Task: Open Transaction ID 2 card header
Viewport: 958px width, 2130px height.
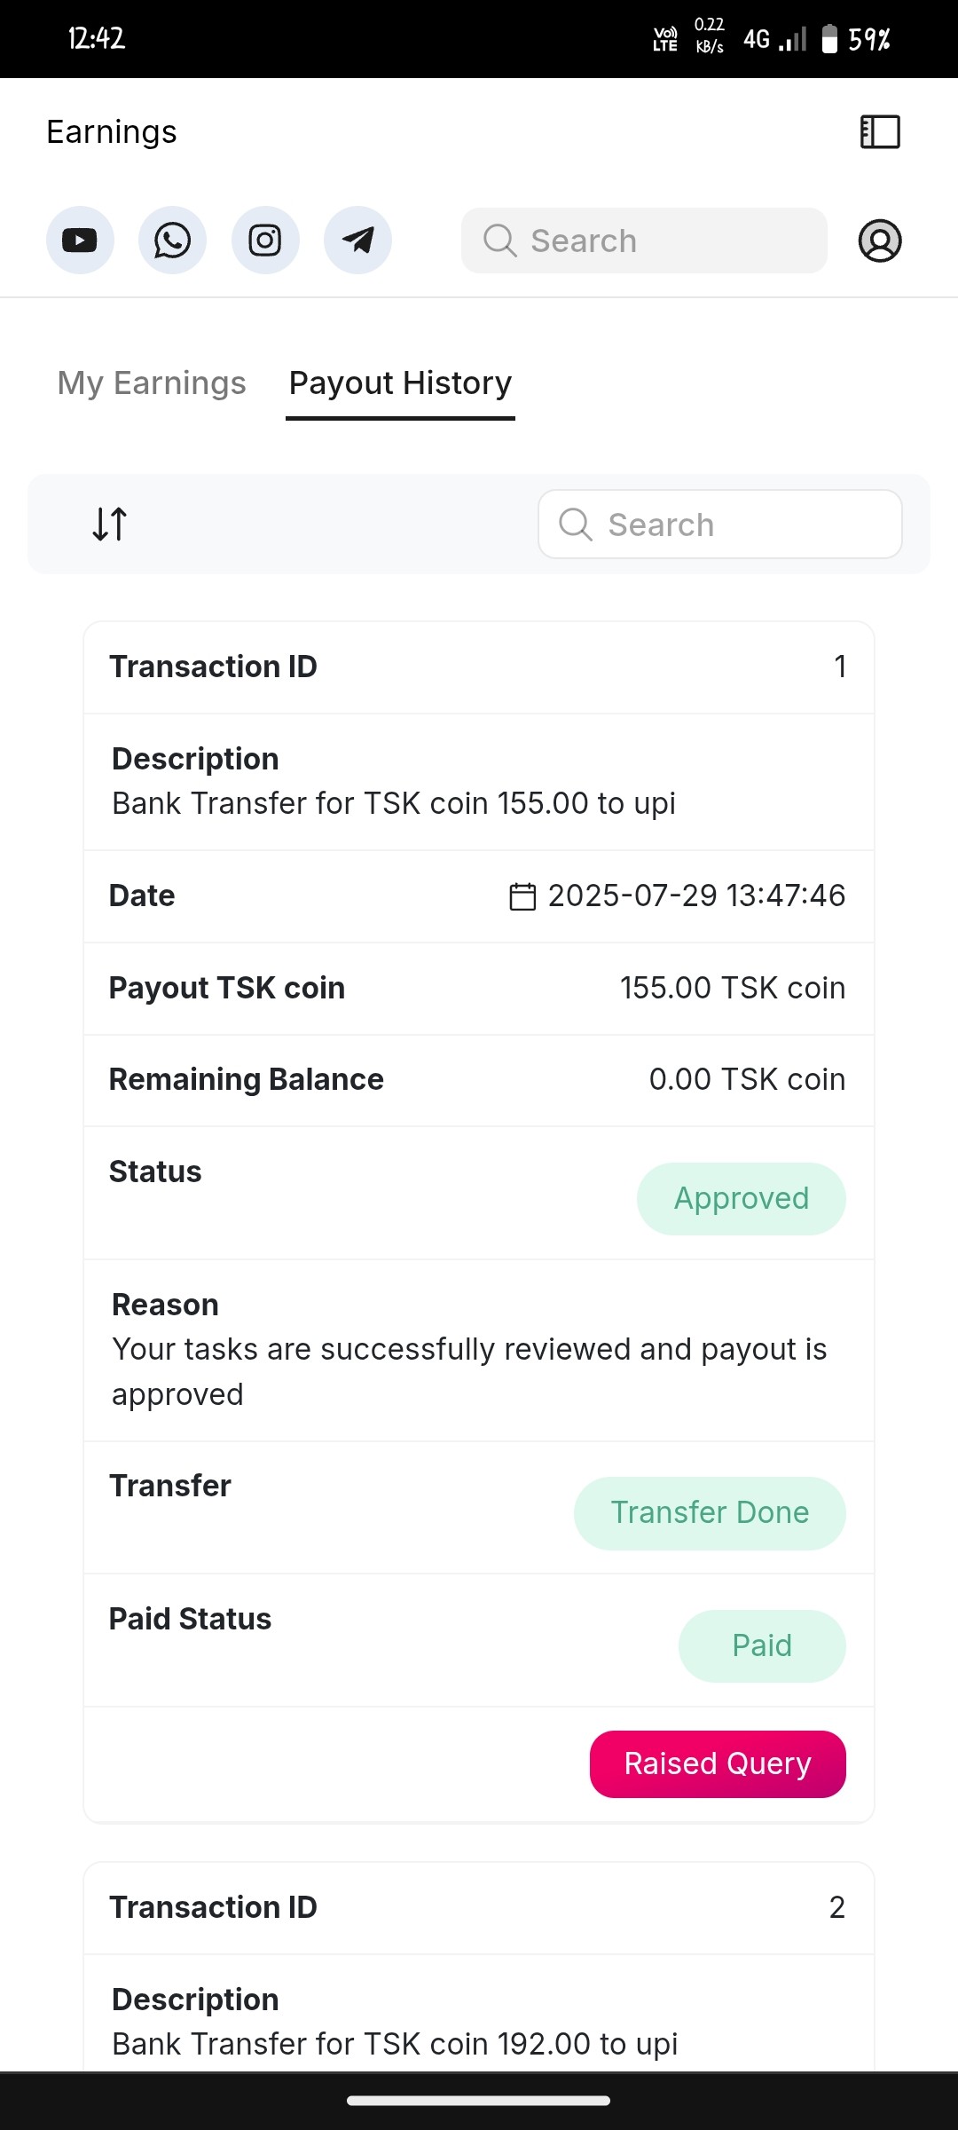Action: pyautogui.click(x=478, y=1907)
